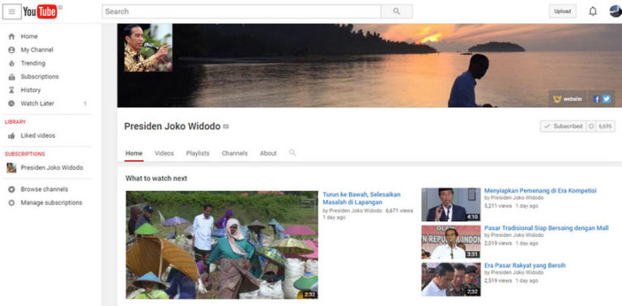The height and width of the screenshot is (306, 622).
Task: Click 'What to watch next' heading
Action: [156, 178]
